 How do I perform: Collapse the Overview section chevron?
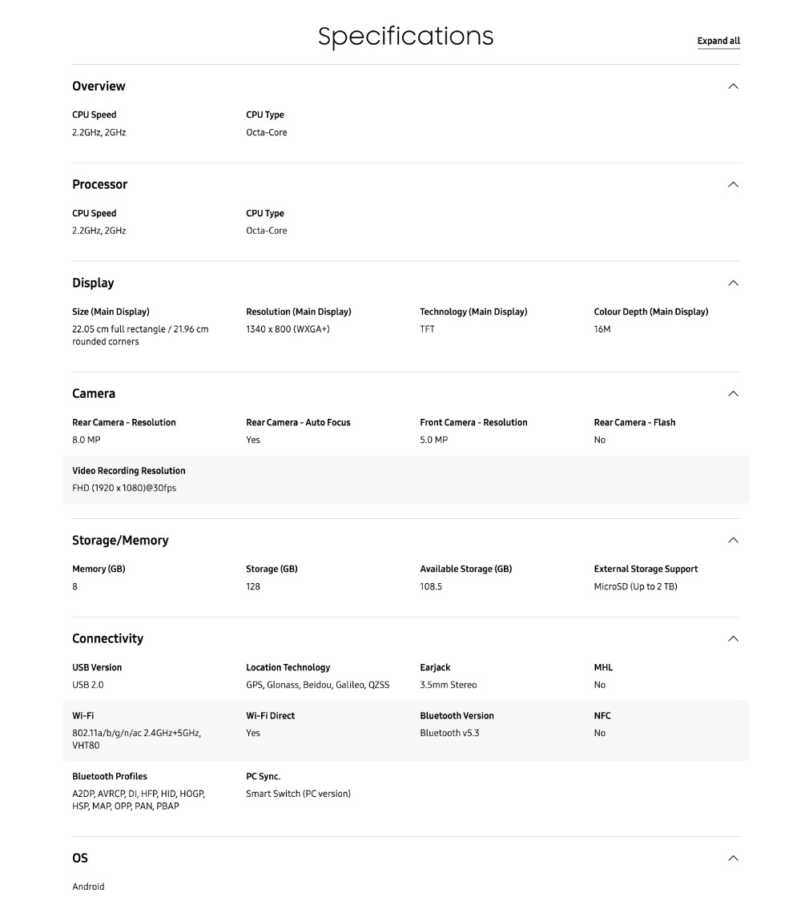[732, 86]
